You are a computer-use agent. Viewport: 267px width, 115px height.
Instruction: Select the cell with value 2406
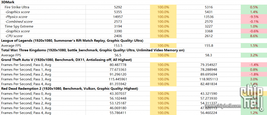tap(118, 36)
